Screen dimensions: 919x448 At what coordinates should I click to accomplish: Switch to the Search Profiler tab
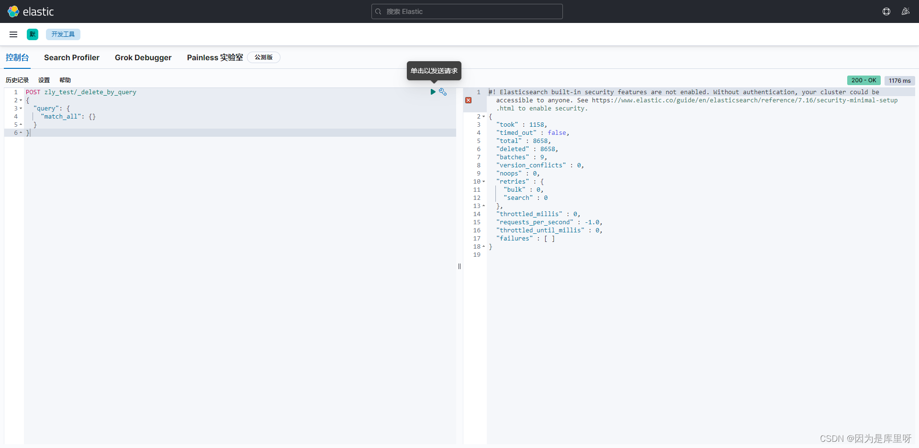pos(72,57)
